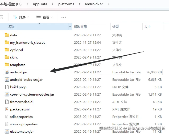Select the android.jar file name
This screenshot has width=169, height=134.
coord(19,72)
